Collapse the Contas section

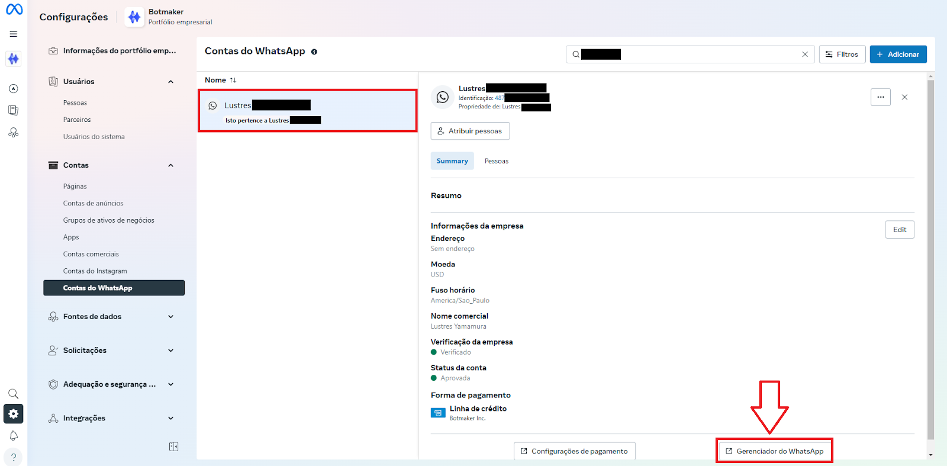[x=171, y=165]
